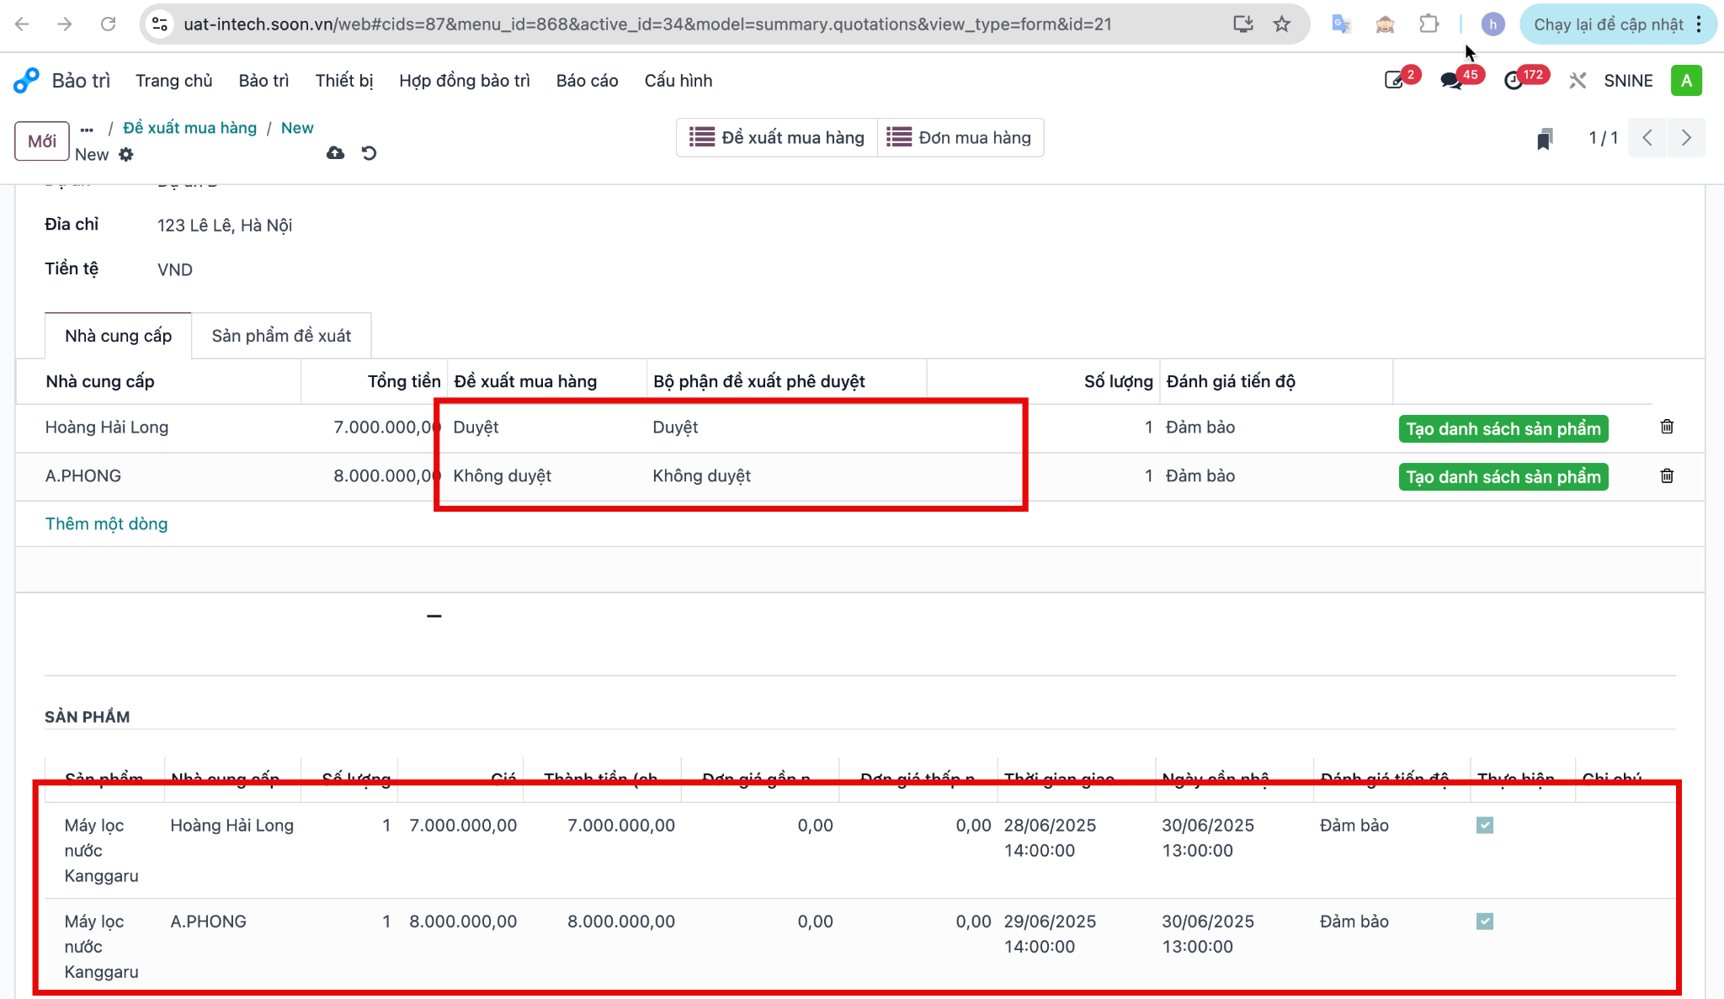The image size is (1724, 999).
Task: Bookmark this page with the star icon
Action: click(x=1281, y=24)
